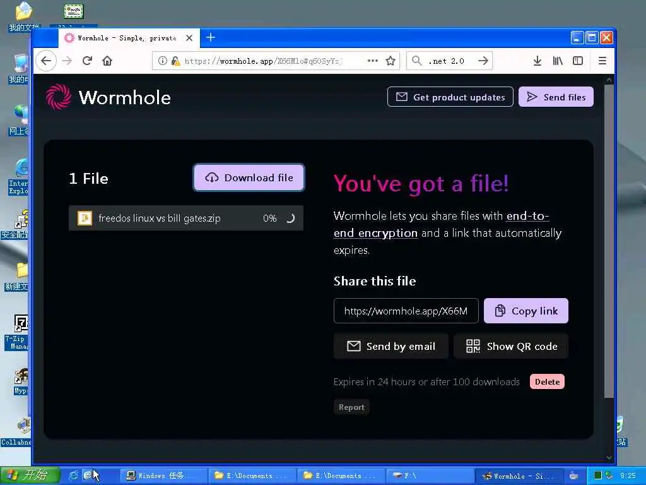Click Show QR code button
Viewport: 646px width, 485px height.
511,346
